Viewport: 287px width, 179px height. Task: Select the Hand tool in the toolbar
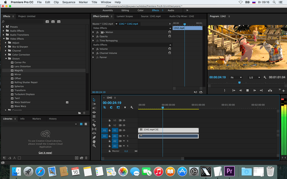[x=94, y=141]
